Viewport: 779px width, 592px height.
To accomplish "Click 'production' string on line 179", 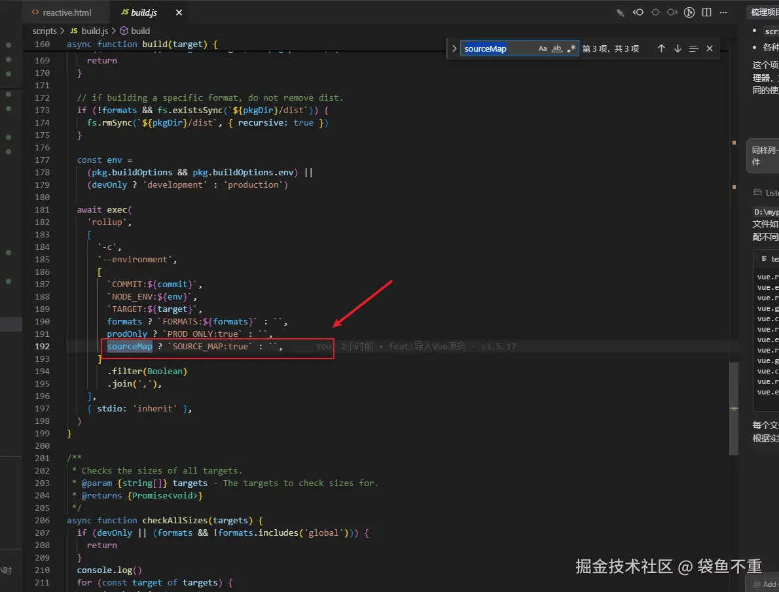I will (x=253, y=184).
